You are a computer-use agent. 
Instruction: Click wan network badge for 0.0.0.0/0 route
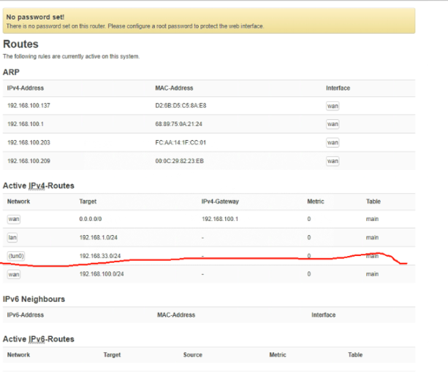tap(13, 219)
